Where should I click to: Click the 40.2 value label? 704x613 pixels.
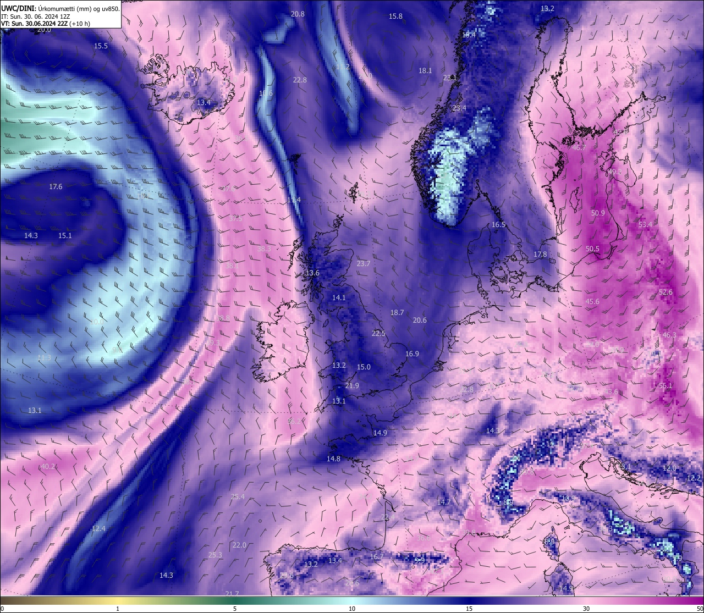48,466
